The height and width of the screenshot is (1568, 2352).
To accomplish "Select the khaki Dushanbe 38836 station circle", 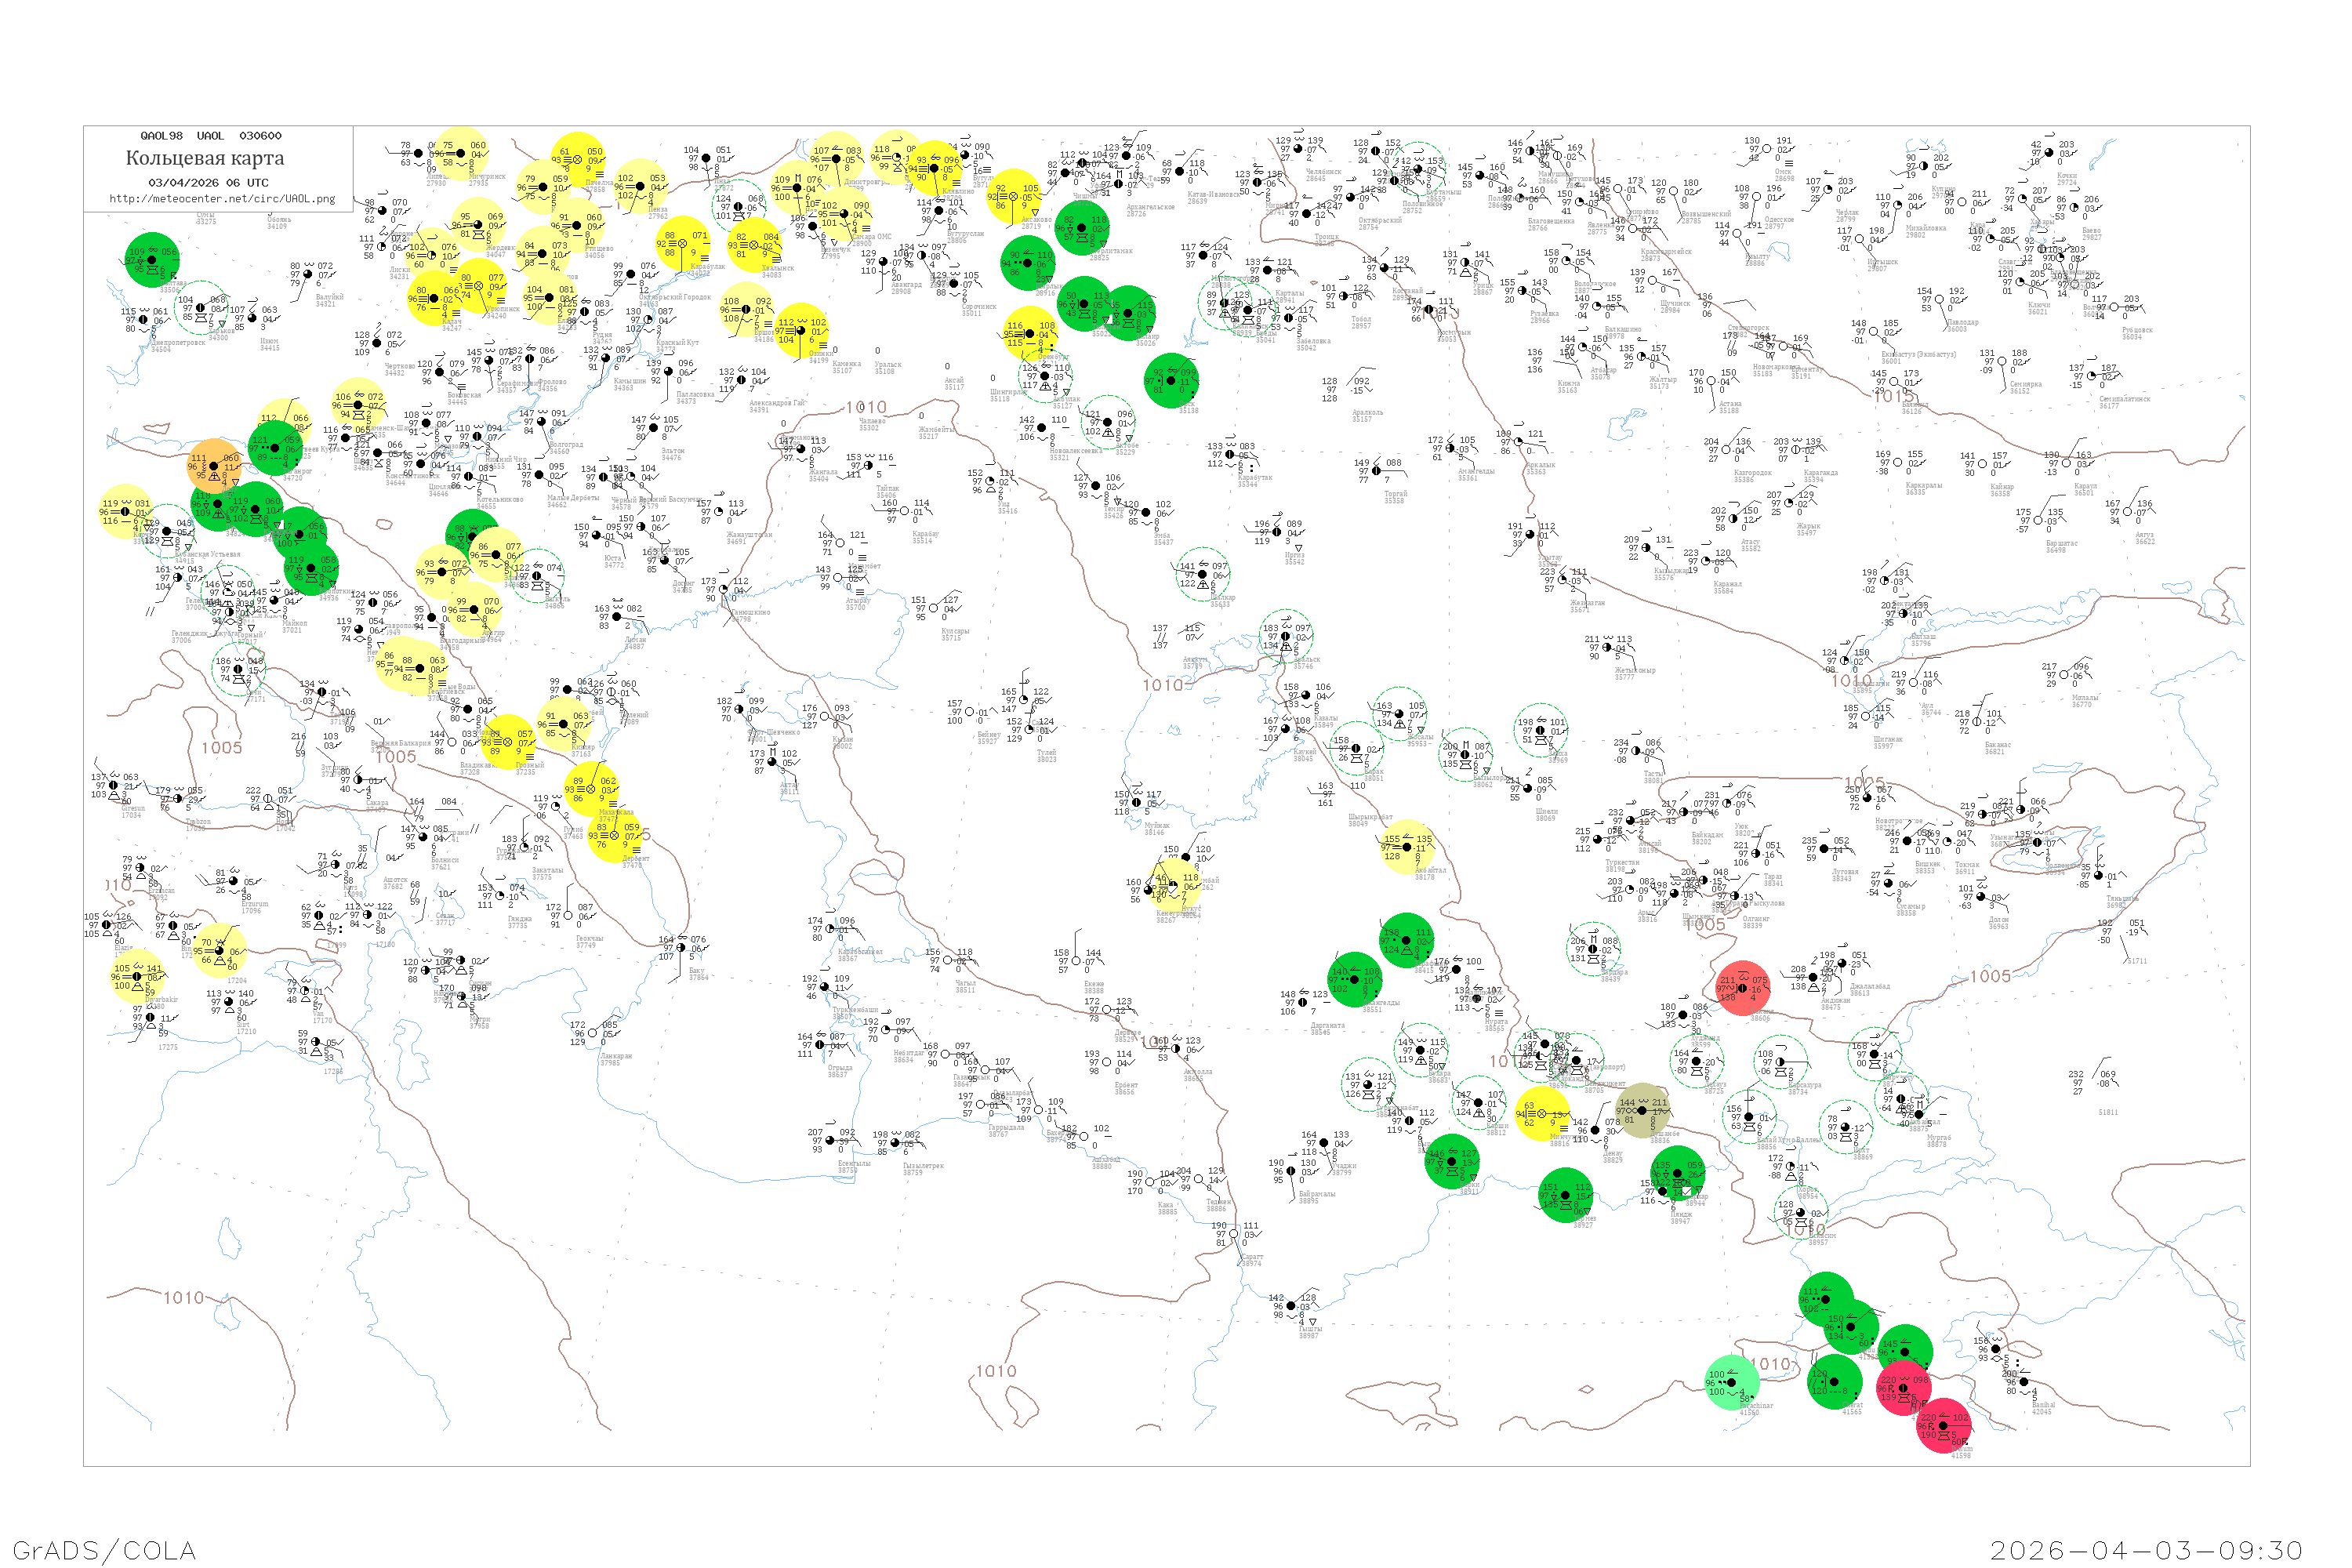I will tap(1642, 1110).
